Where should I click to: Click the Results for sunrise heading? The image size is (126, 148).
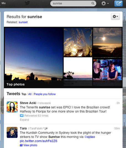click(x=24, y=17)
